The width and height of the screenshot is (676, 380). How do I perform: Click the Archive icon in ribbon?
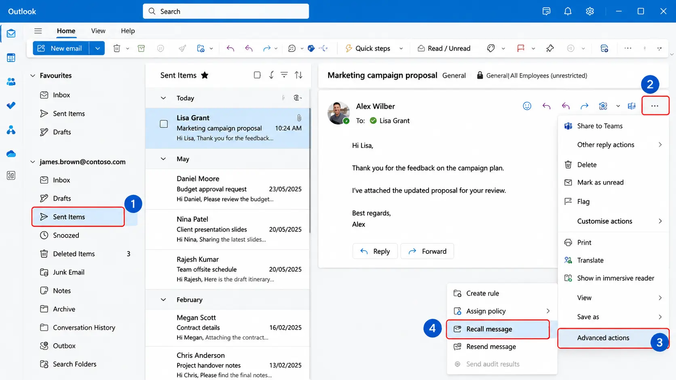click(141, 49)
